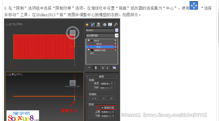Open the Motion panel wheel icon
Viewport: 219px width, 121px height.
104,25
